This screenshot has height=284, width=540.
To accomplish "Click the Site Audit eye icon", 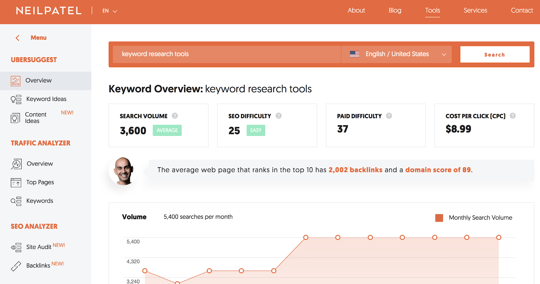I will (16, 247).
